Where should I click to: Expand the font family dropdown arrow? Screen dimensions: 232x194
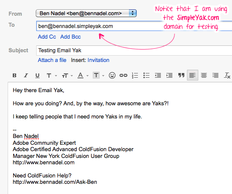[x=56, y=76]
